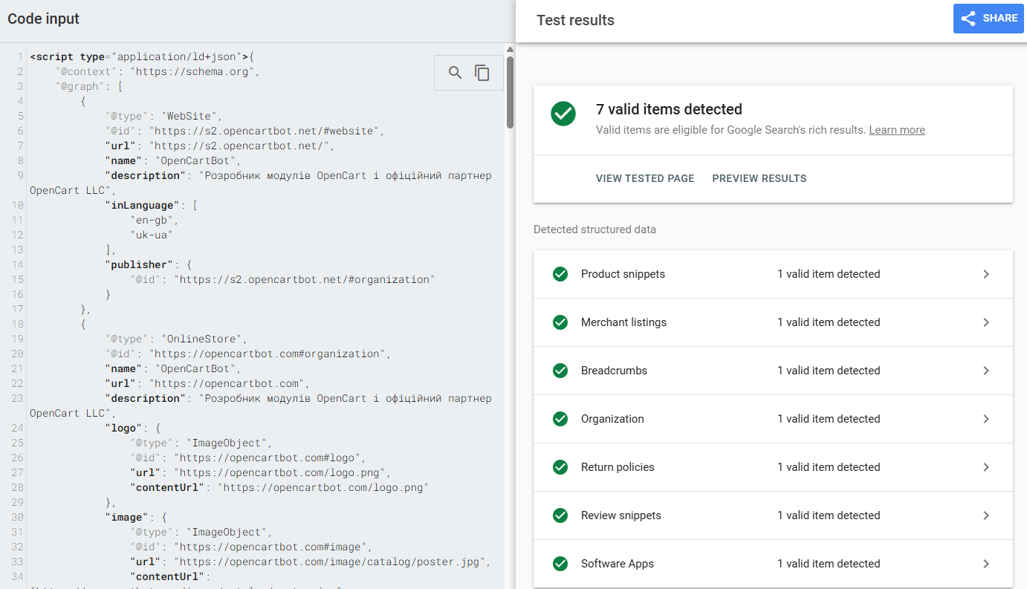Click VIEW TESTED PAGE

[644, 178]
